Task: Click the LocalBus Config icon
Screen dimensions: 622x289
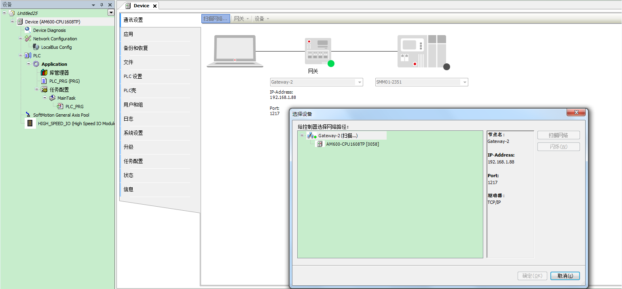Action: coord(36,47)
